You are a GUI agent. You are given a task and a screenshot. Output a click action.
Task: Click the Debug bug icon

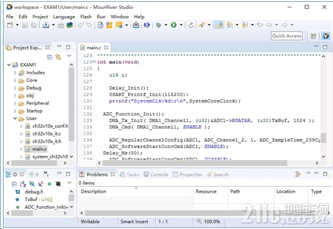point(158,25)
